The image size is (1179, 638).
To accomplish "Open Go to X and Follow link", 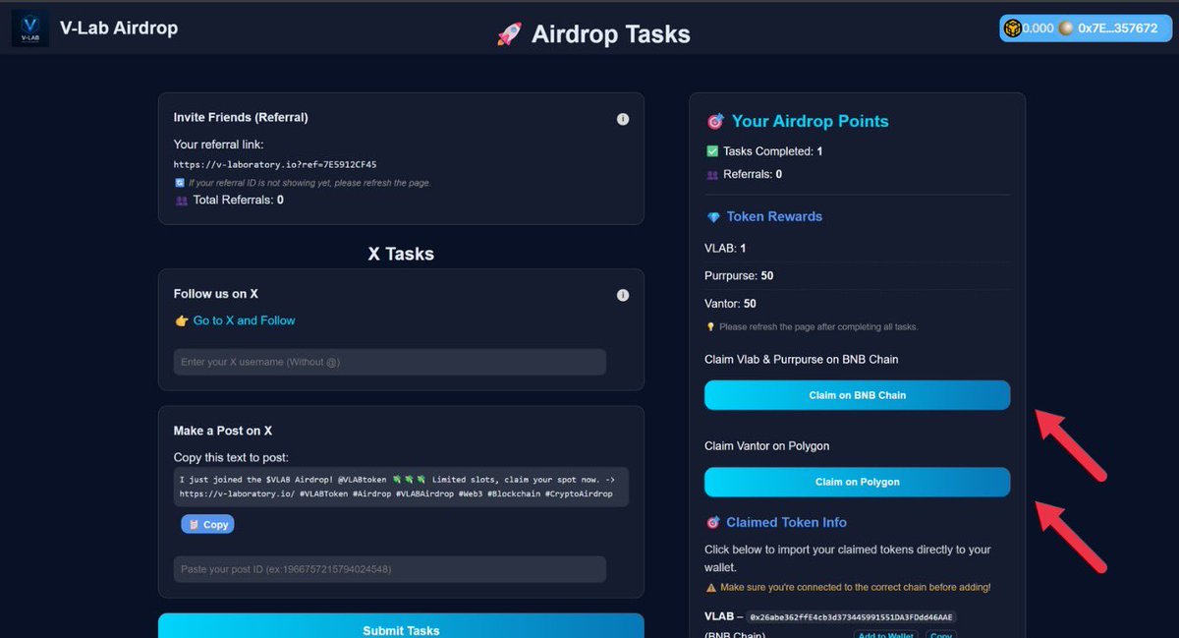I will pyautogui.click(x=244, y=320).
